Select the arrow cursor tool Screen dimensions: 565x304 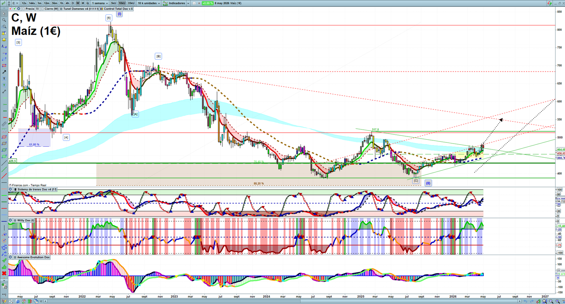pyautogui.click(x=4, y=13)
